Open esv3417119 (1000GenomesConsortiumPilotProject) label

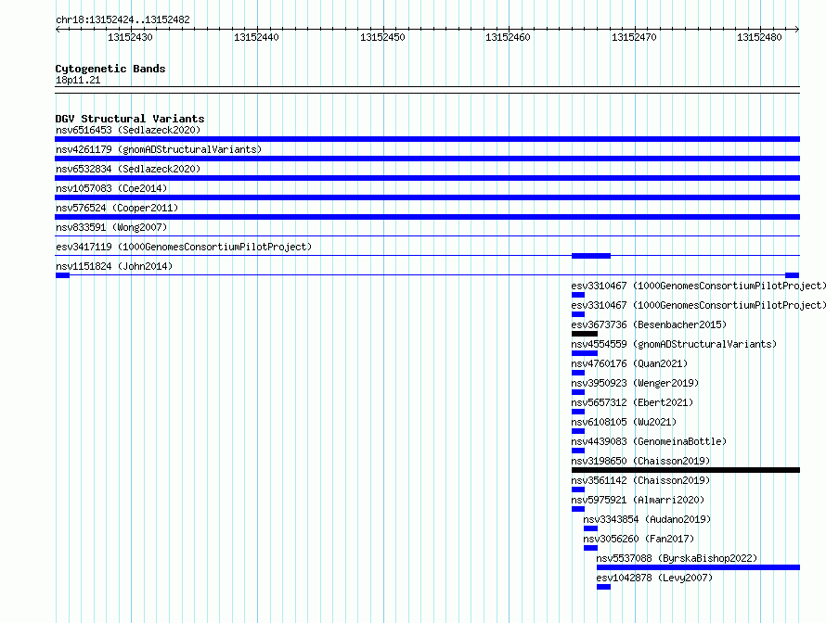pos(184,247)
